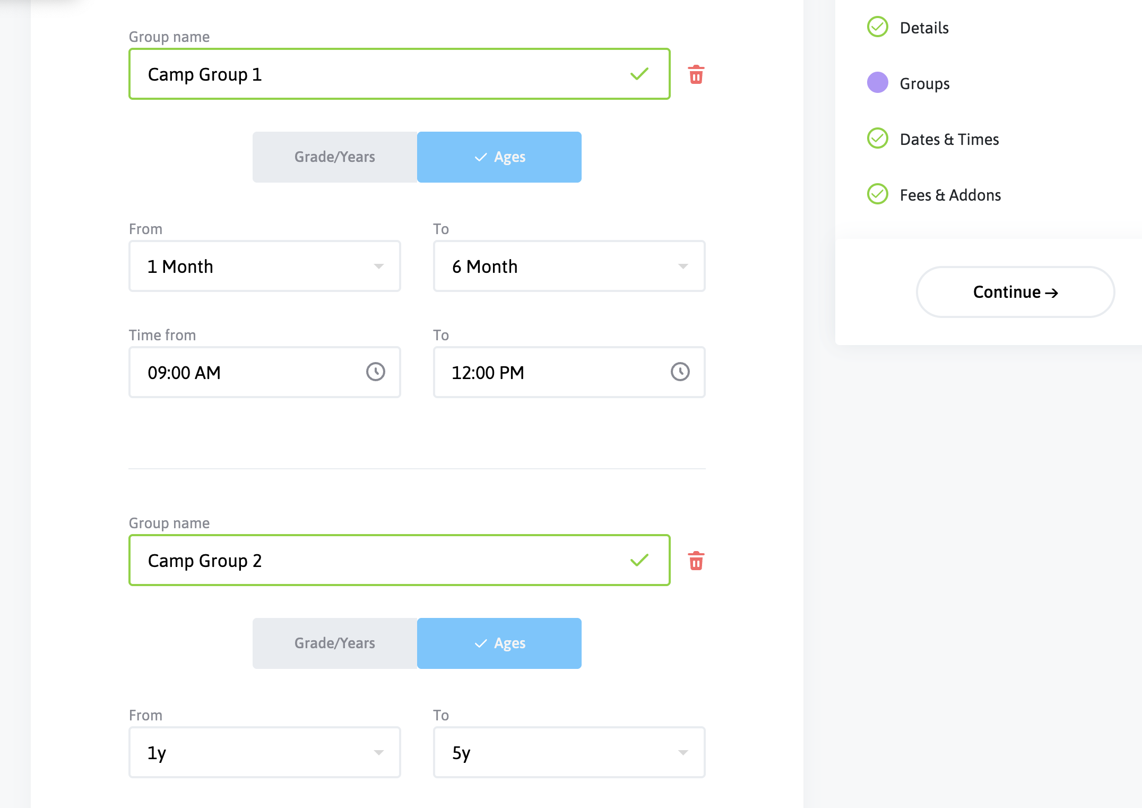Switch Camp Group 2 to Grade/Years
Screen dimensions: 1142x808
point(335,643)
